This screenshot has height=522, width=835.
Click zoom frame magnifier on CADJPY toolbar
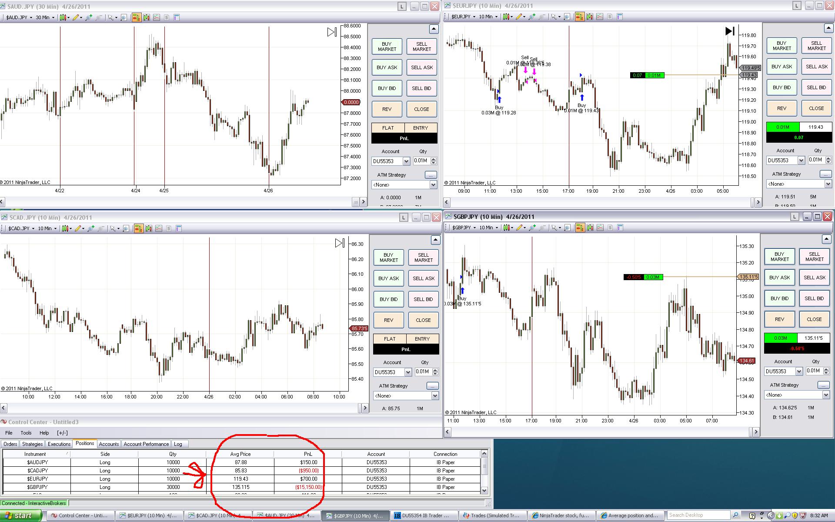[x=126, y=228]
